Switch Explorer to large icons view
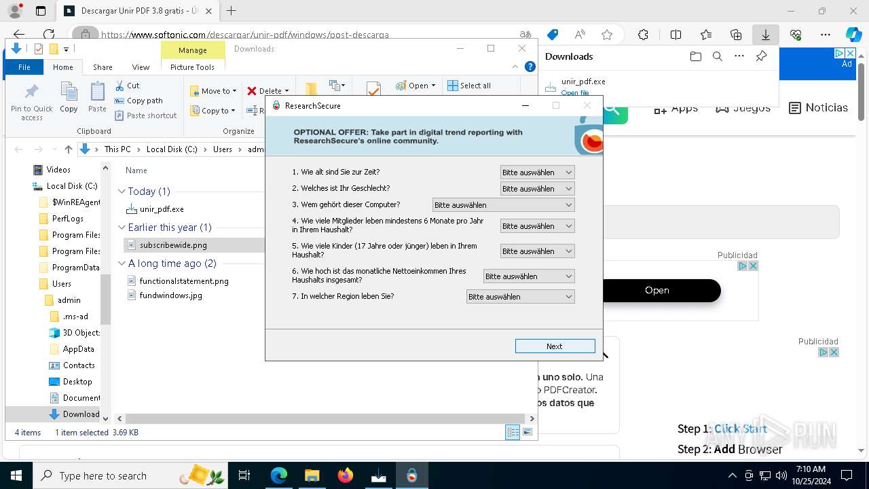The width and height of the screenshot is (869, 489). [x=528, y=432]
